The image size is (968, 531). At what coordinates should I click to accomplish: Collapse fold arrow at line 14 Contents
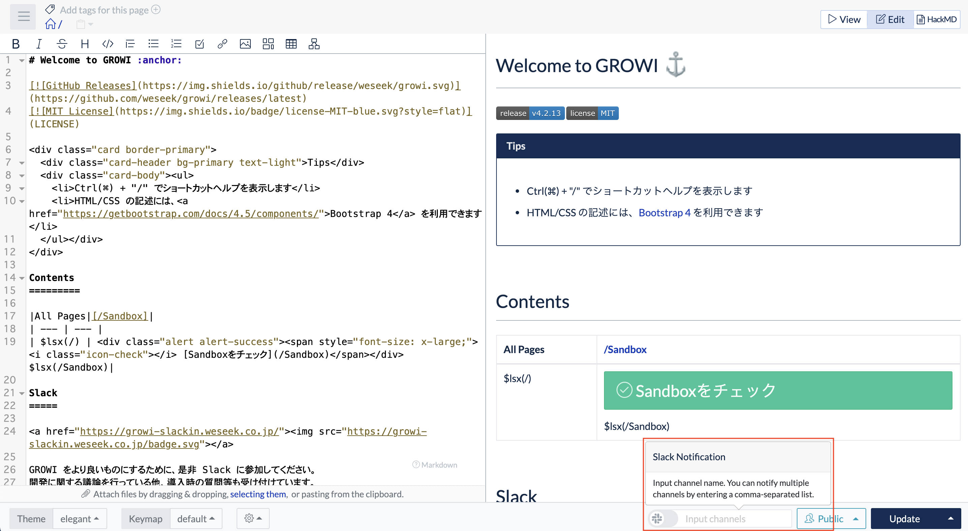click(x=22, y=278)
